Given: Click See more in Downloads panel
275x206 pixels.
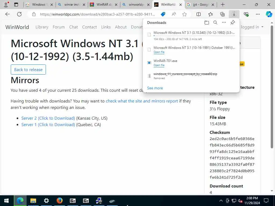Looking at the screenshot, I should (x=155, y=88).
